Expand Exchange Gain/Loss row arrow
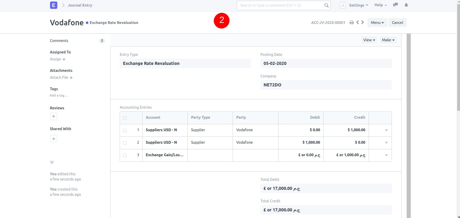The height and width of the screenshot is (218, 460). 386,155
